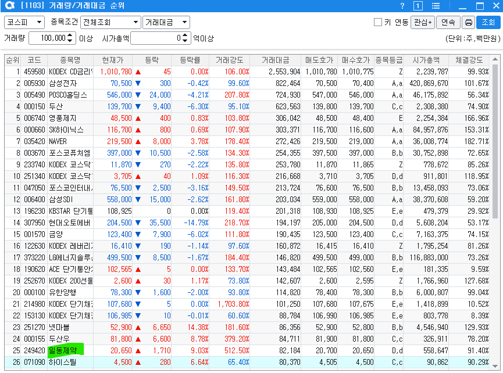This screenshot has height=373, width=503.
Task: Click the 182.71% 체결강도 value
Action: [x=476, y=141]
